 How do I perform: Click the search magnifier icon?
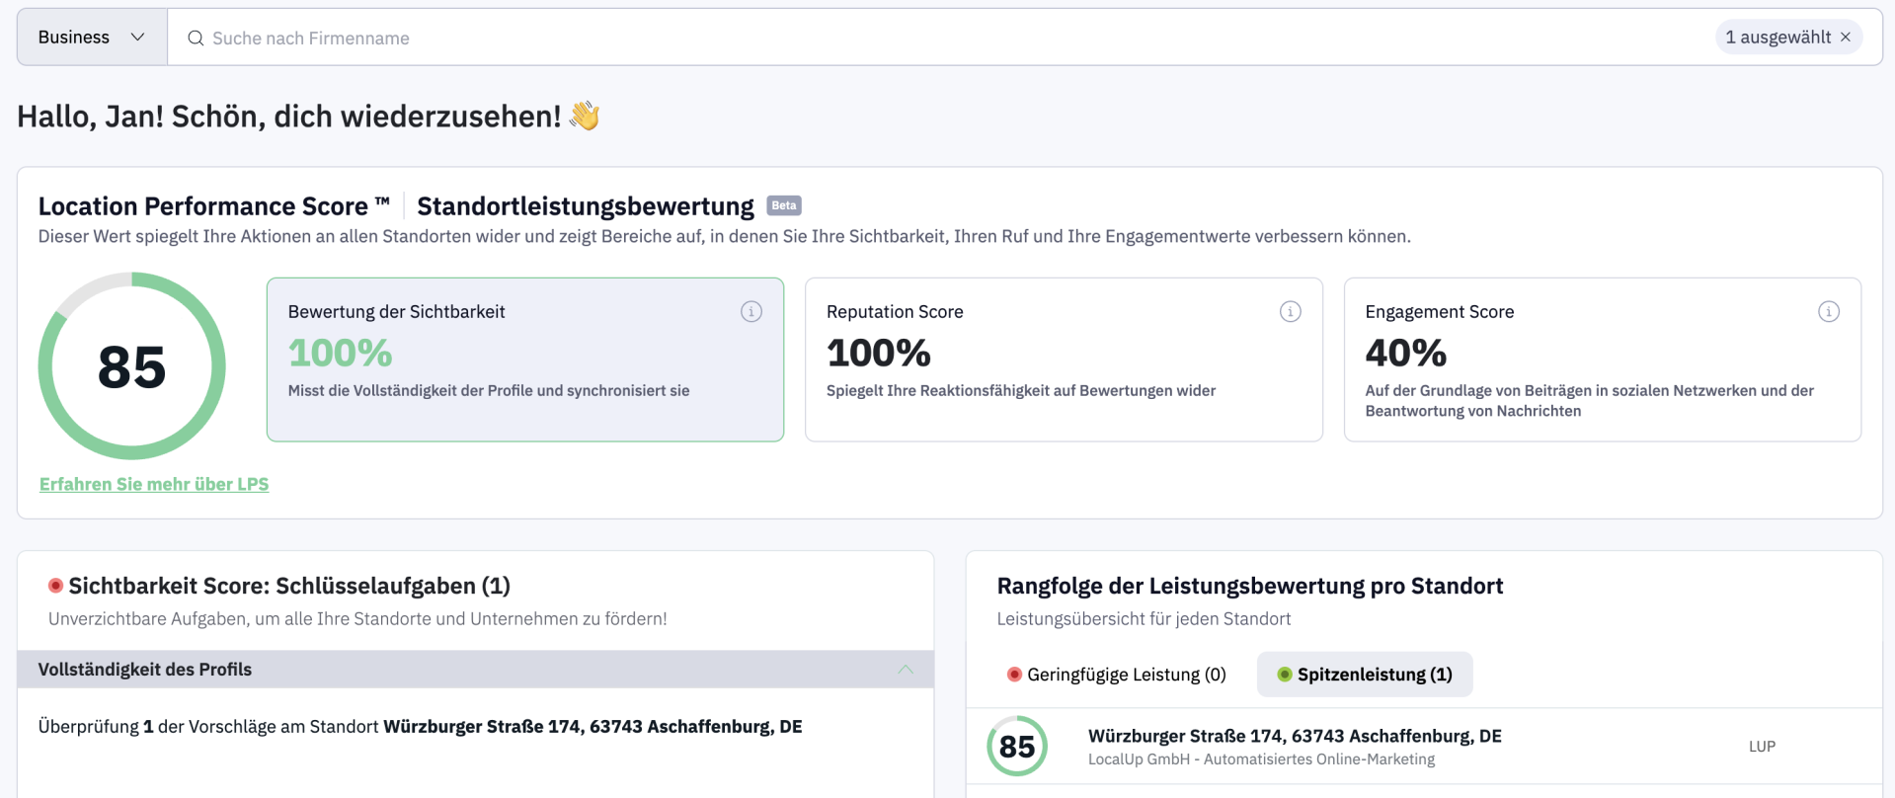coord(196,39)
